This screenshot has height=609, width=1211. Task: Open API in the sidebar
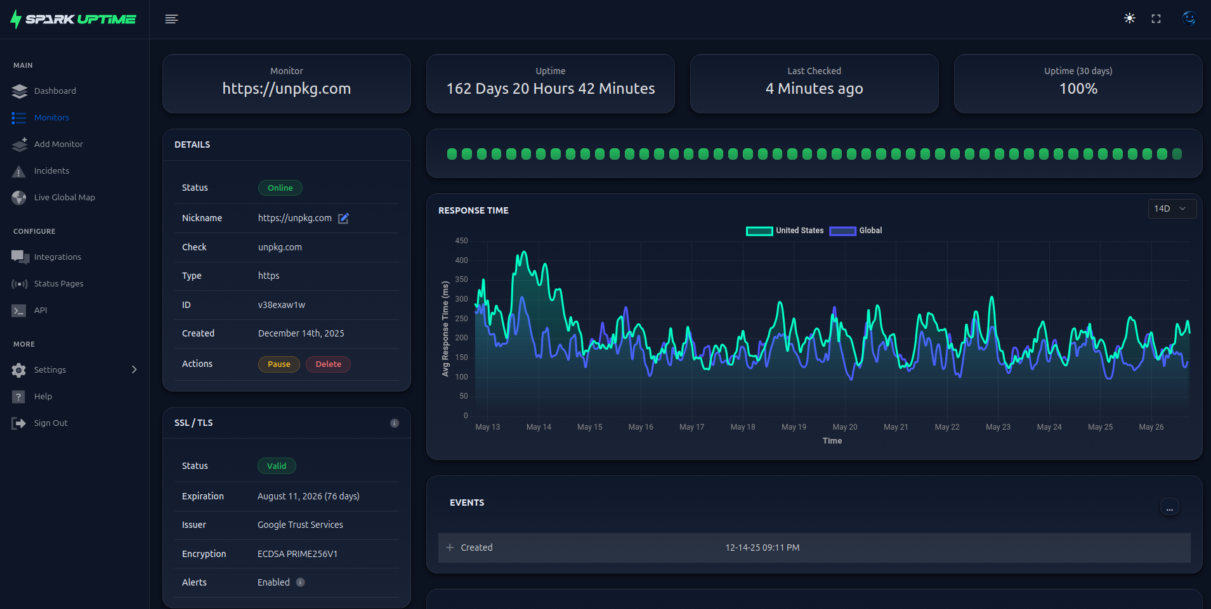point(41,310)
